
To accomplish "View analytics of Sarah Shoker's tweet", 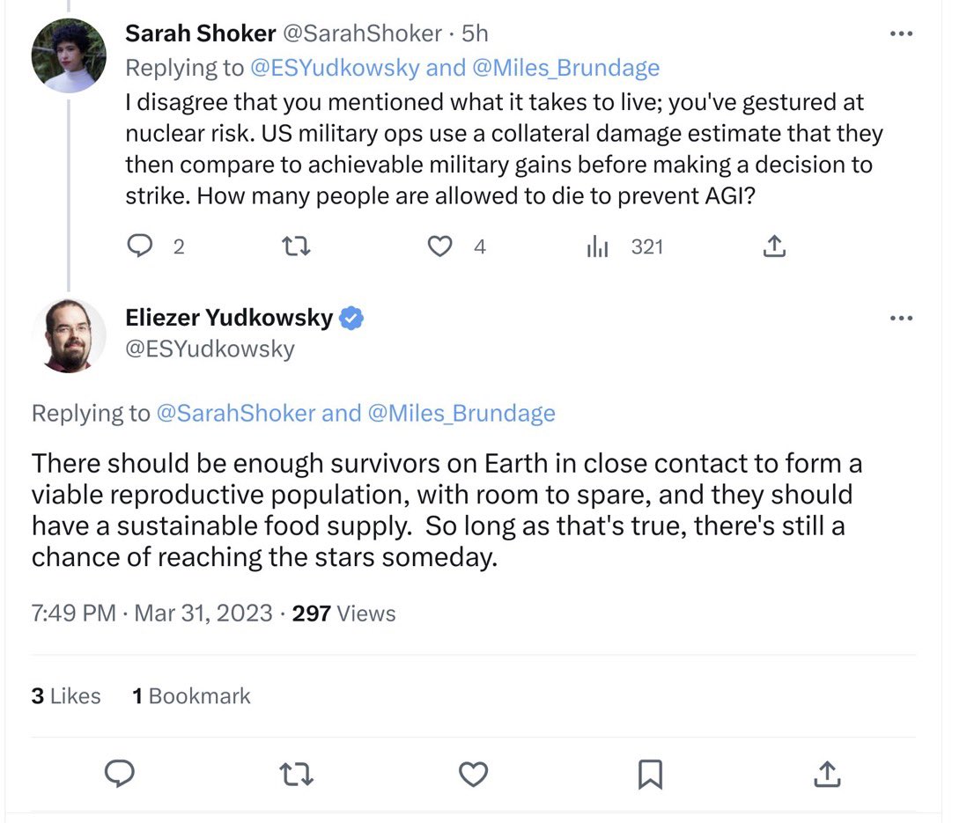I will [x=598, y=247].
